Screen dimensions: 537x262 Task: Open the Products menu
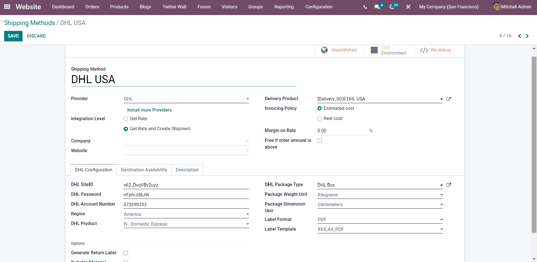pyautogui.click(x=119, y=7)
